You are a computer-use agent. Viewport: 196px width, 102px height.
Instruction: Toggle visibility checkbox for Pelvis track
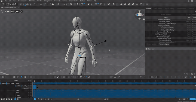[29, 93]
